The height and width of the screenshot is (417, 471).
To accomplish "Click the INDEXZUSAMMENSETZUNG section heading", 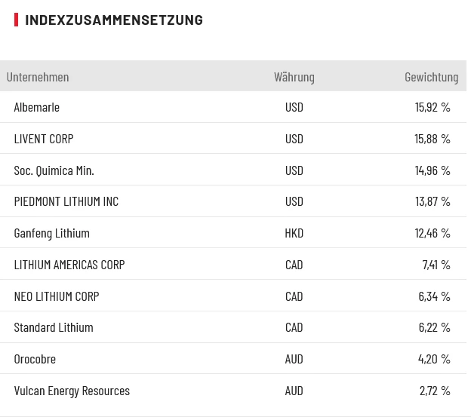I will click(114, 20).
